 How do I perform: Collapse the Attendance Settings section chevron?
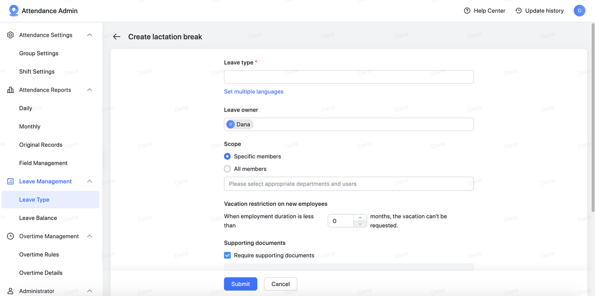point(90,35)
